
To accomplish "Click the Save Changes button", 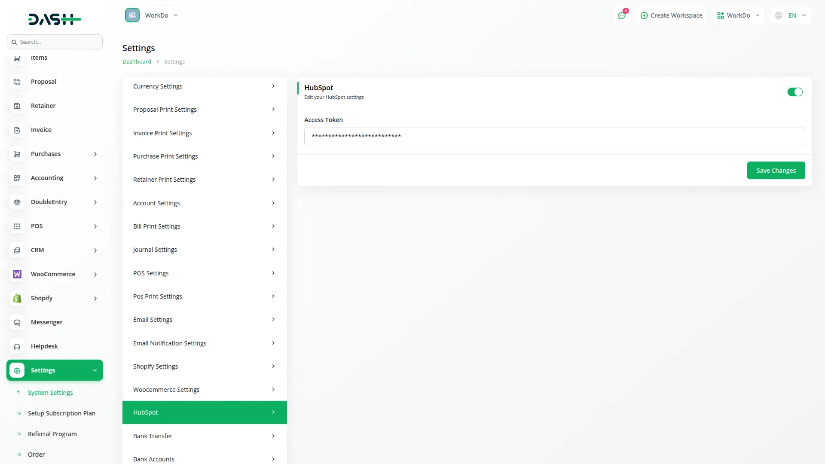I will click(x=776, y=170).
